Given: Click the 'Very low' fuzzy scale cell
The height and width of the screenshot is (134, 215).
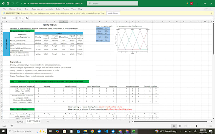Looking at the screenshot, I should [x=99, y=28].
